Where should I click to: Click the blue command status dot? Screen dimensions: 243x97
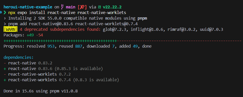[x=1, y=12]
